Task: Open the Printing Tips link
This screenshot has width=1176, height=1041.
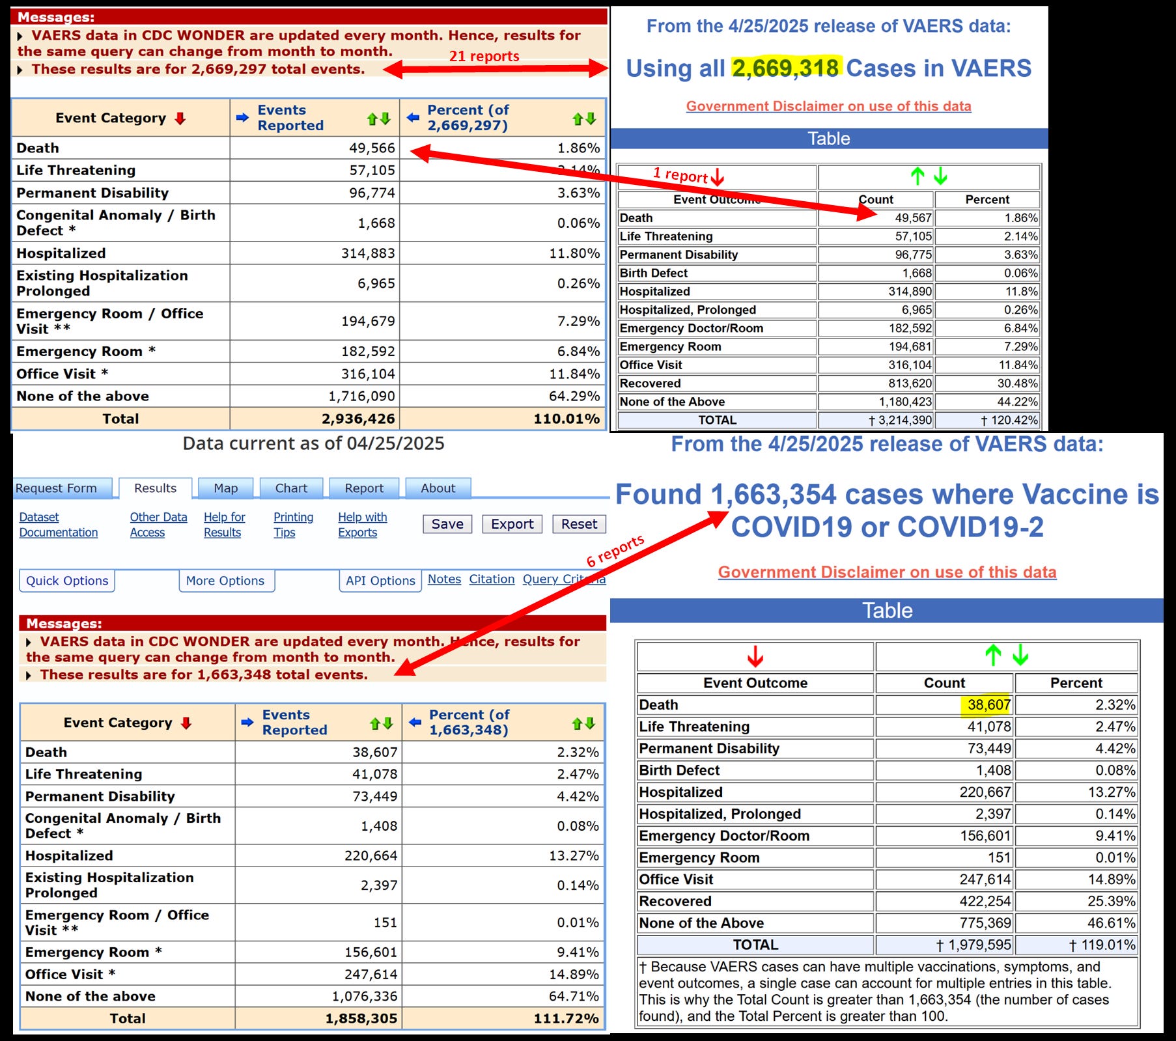Action: (x=293, y=525)
